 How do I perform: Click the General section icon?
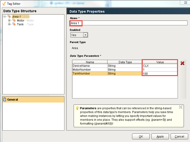coord(5,100)
